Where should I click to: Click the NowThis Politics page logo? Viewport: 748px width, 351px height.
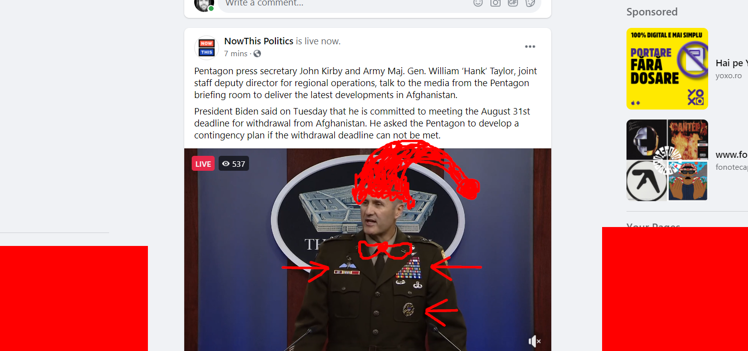(x=207, y=47)
